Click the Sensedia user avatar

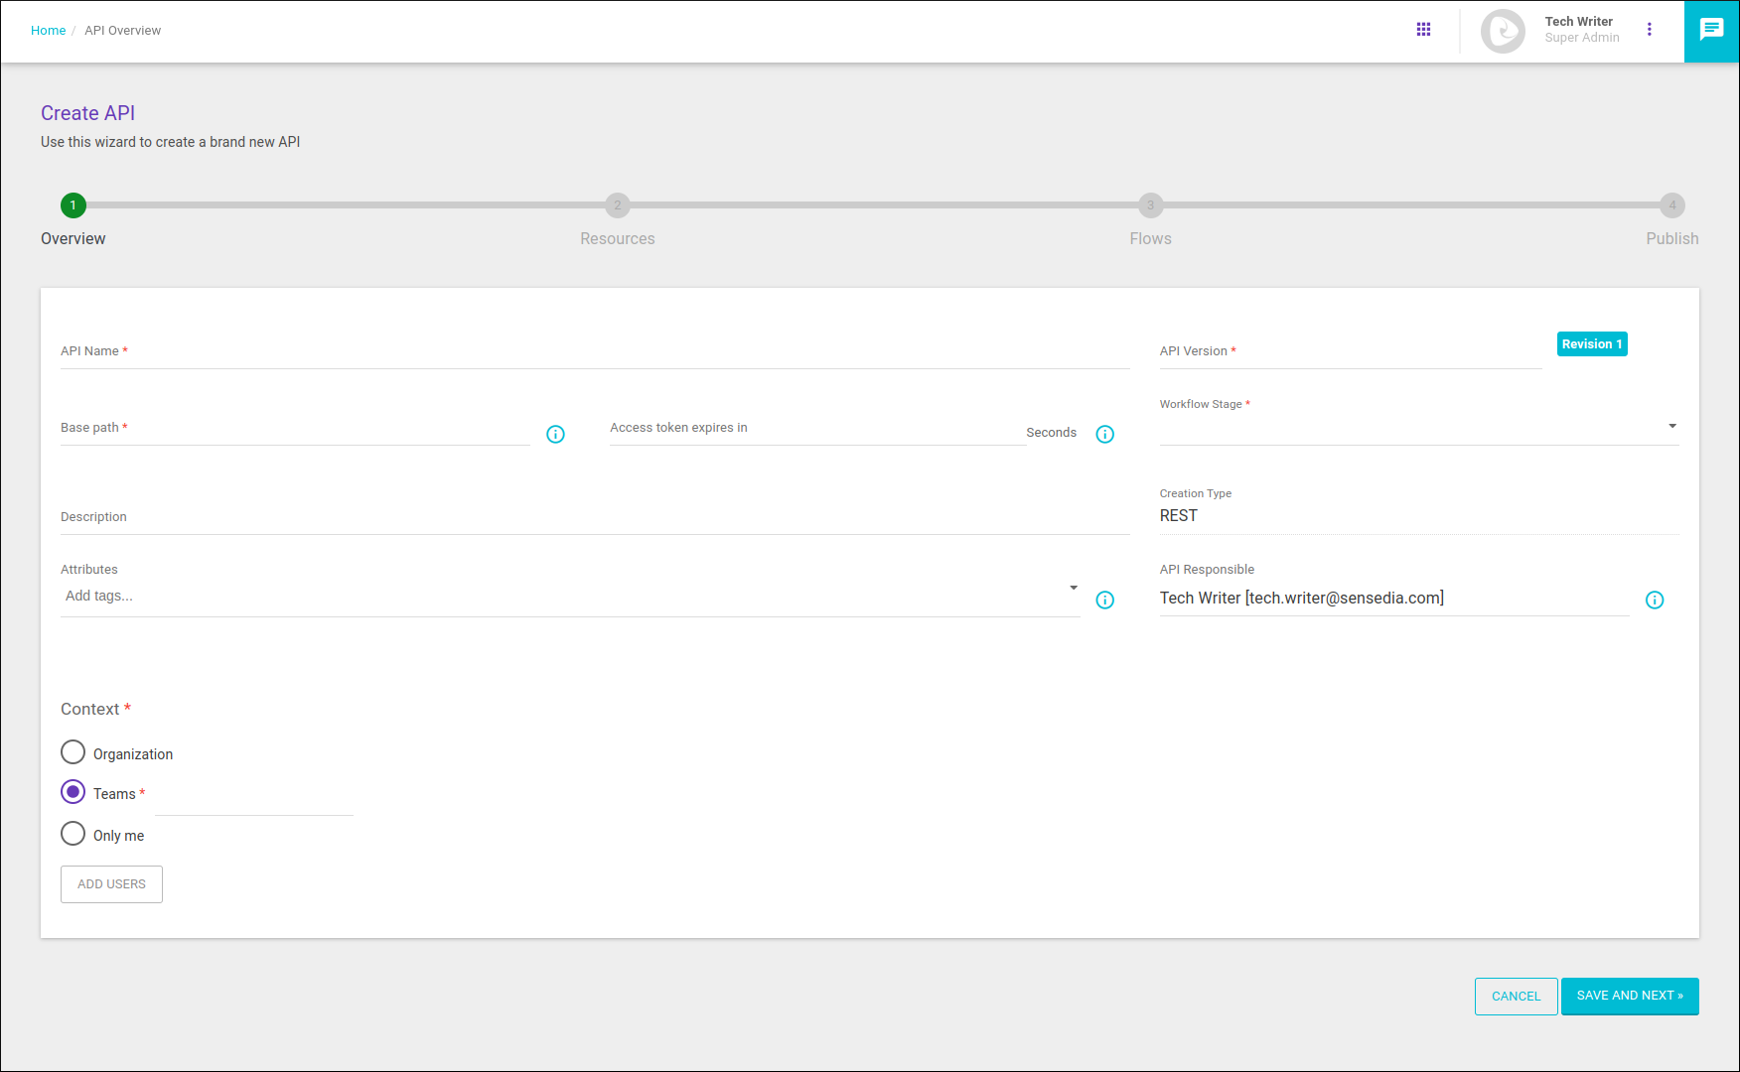click(1503, 31)
